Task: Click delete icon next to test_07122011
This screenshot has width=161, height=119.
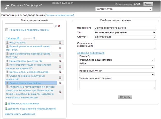Action: coord(60,43)
